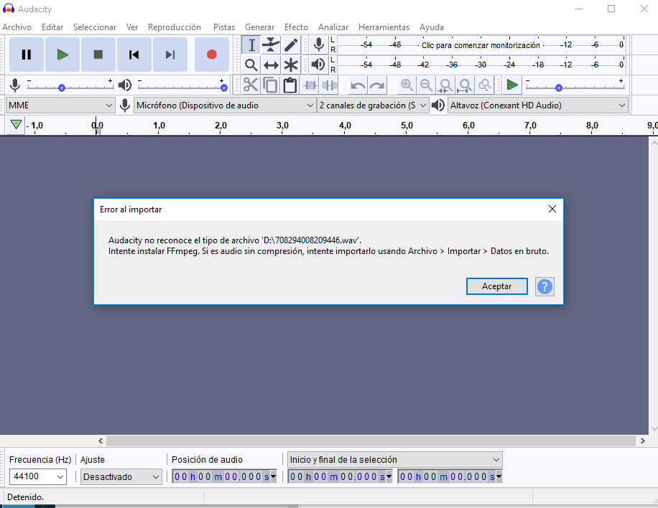The width and height of the screenshot is (658, 508).
Task: Click the green timeline pinned-head triangle
Action: pos(16,124)
